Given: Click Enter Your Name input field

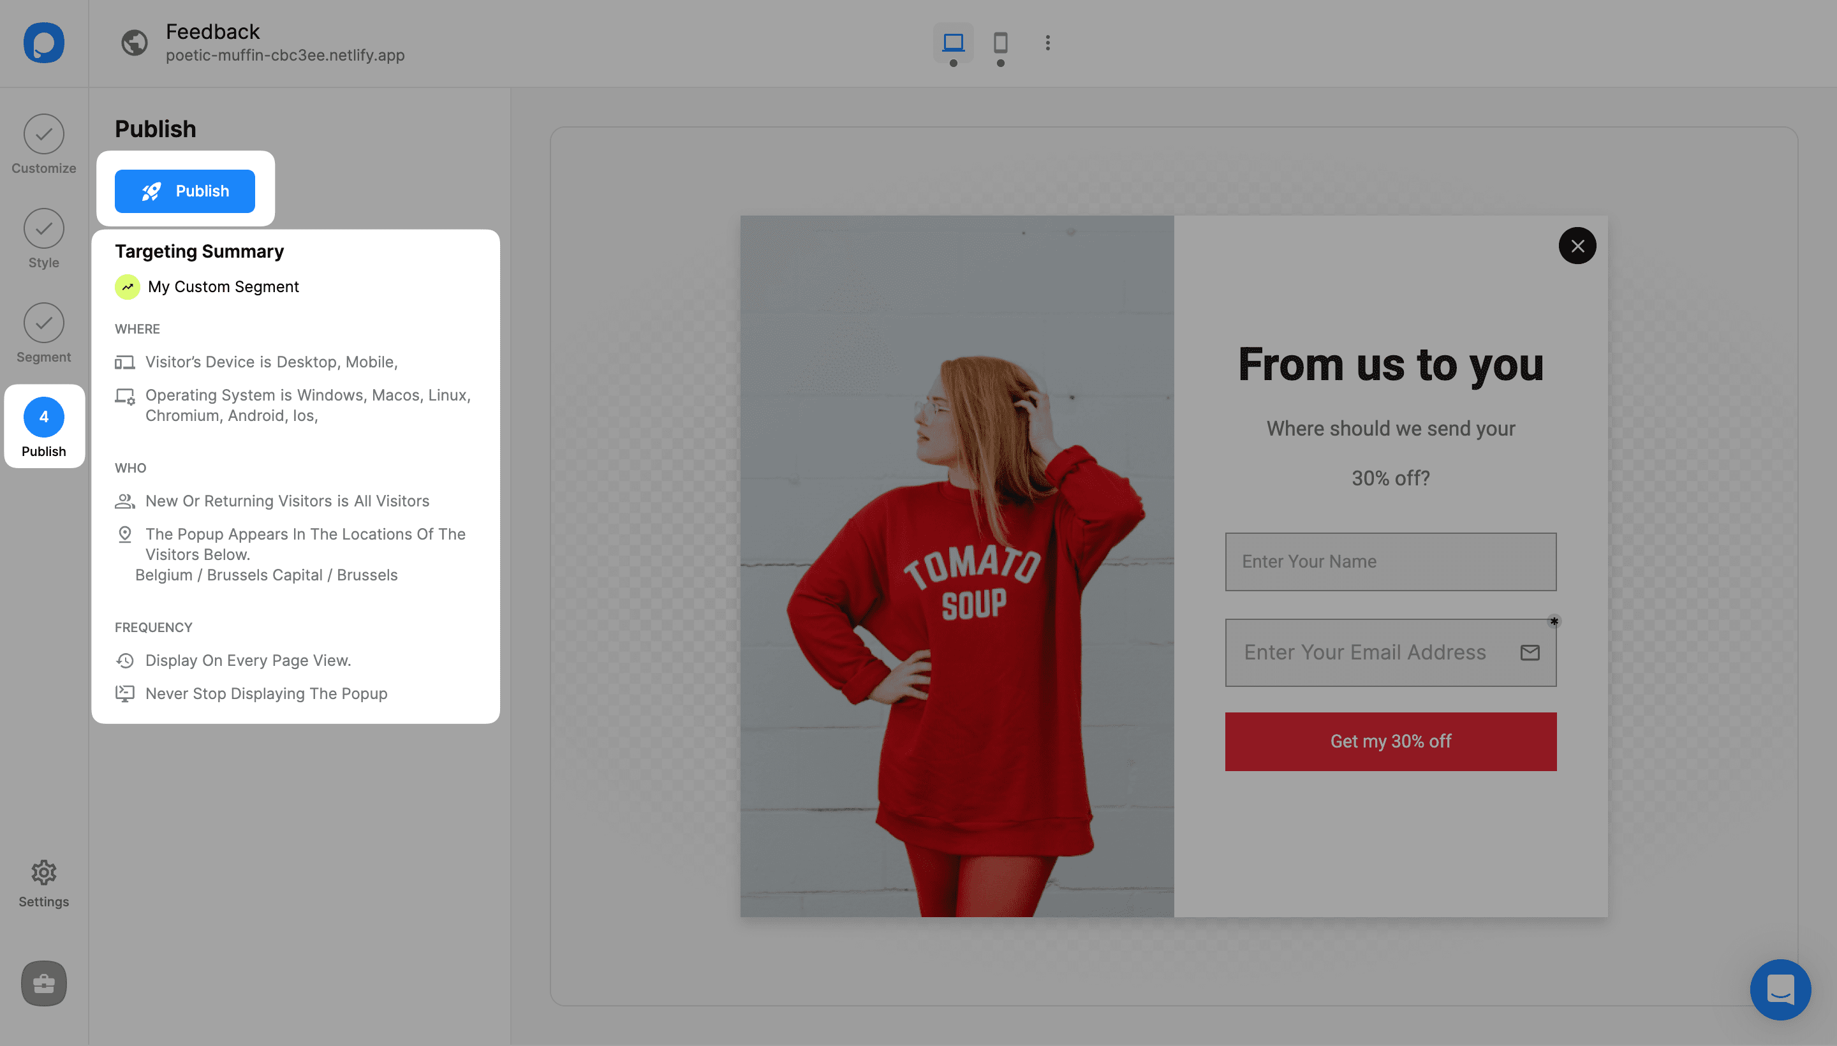Looking at the screenshot, I should tap(1391, 561).
